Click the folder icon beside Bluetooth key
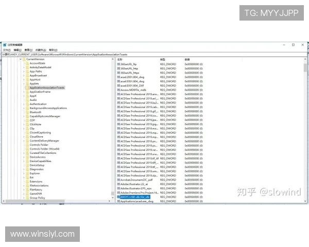Image resolution: width=309 pixels, height=247 pixels. (26, 112)
